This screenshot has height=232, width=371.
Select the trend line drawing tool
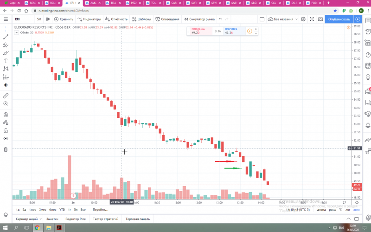(x=6, y=37)
